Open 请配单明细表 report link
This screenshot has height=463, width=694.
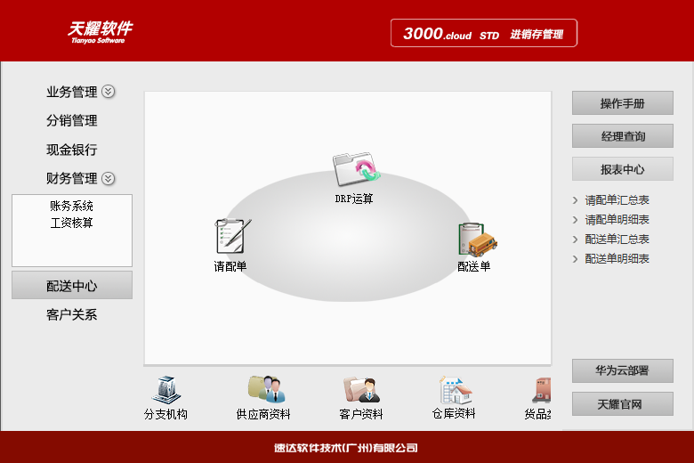[617, 220]
